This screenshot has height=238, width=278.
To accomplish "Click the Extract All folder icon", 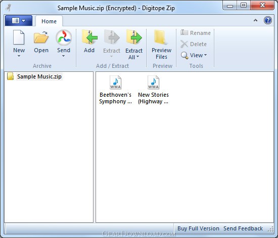I will [134, 37].
